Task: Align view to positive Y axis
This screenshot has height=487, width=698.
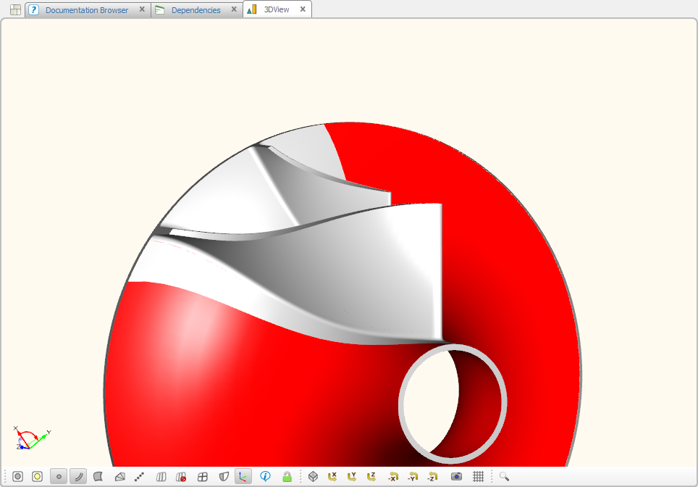Action: (352, 476)
